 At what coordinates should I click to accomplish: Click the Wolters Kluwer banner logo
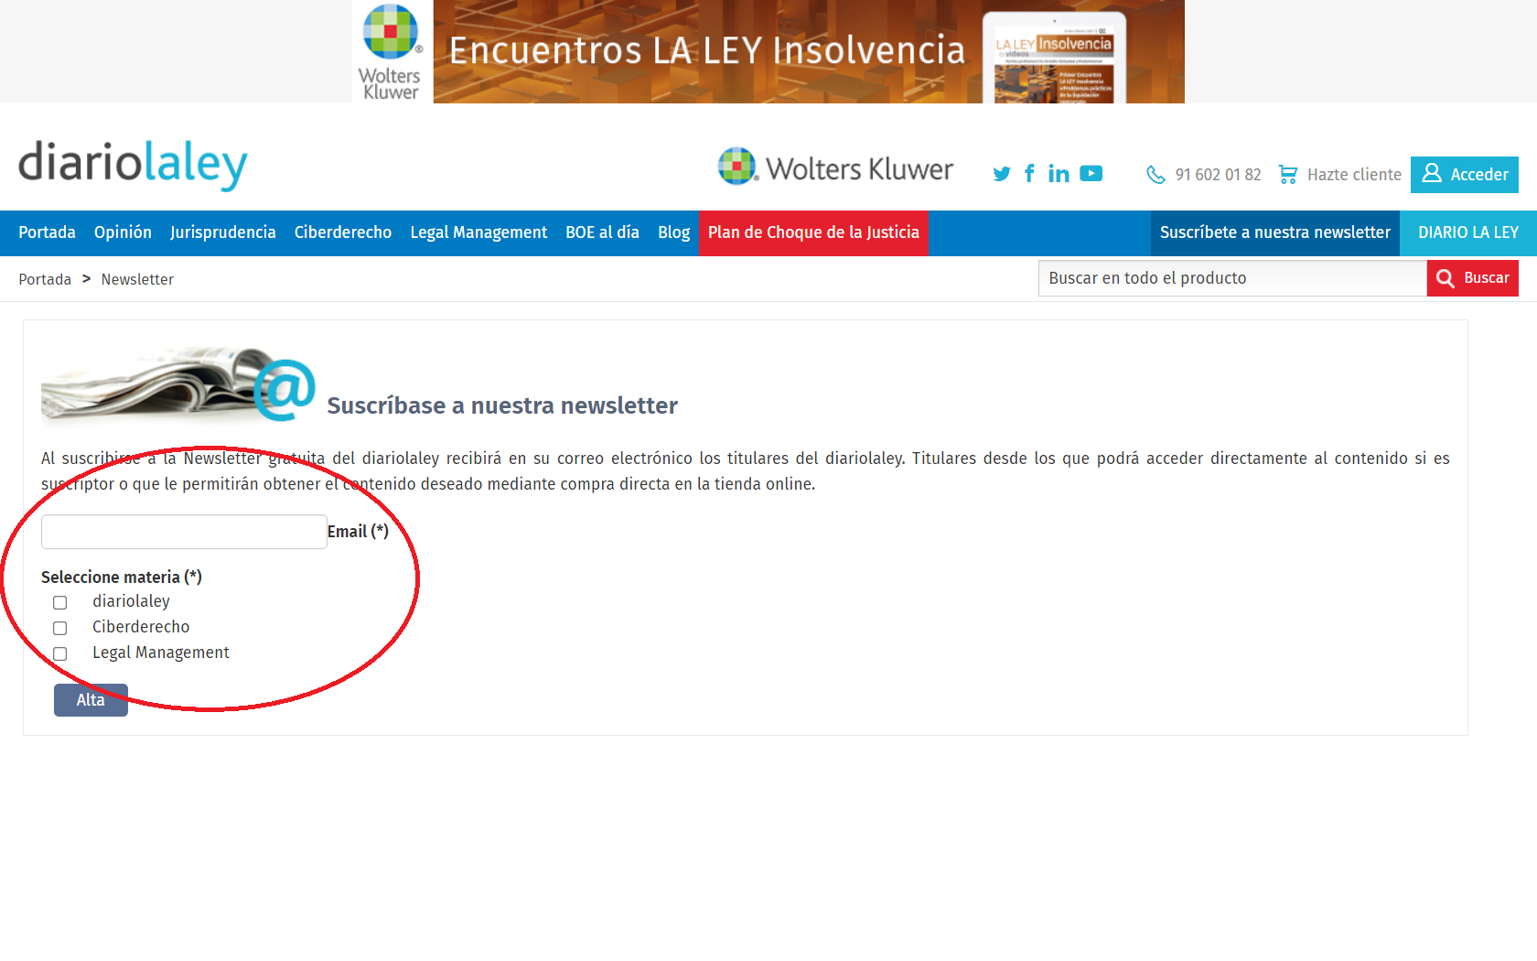coord(392,52)
